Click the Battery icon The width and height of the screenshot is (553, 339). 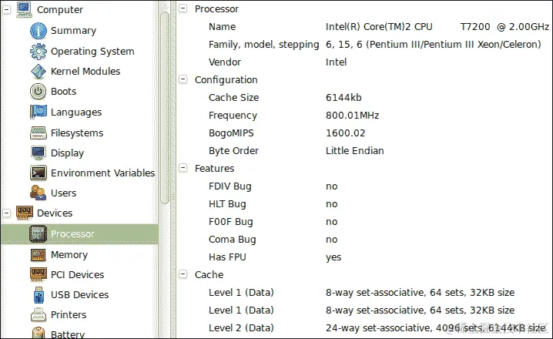38,333
